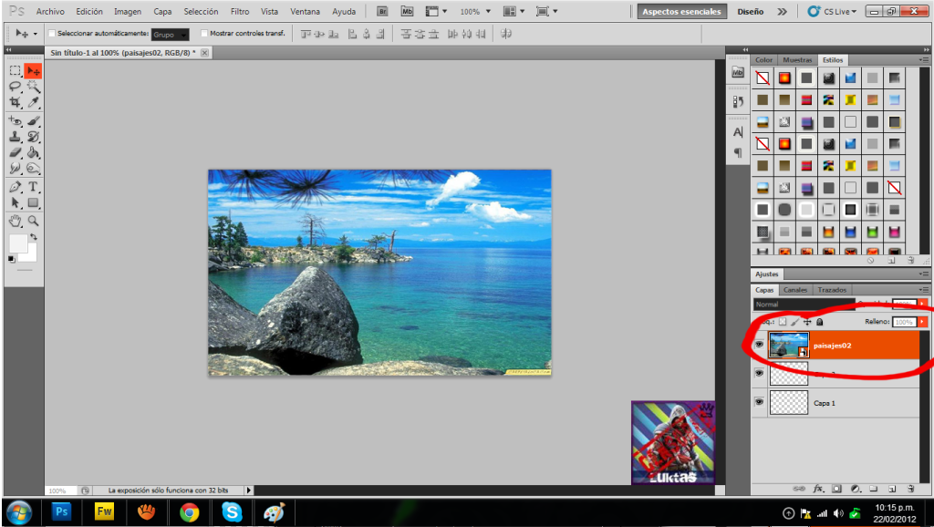Viewport: 934px width, 527px height.
Task: Open the Grupo dropdown
Action: pos(170,35)
